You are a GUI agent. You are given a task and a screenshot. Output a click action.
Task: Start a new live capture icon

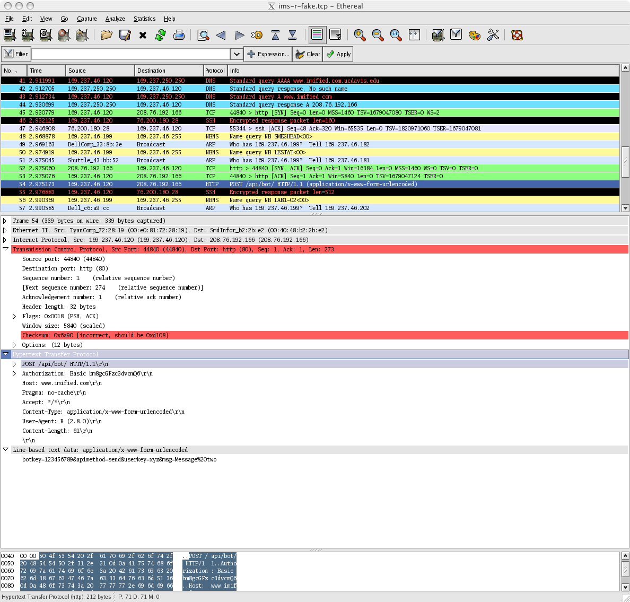(46, 36)
